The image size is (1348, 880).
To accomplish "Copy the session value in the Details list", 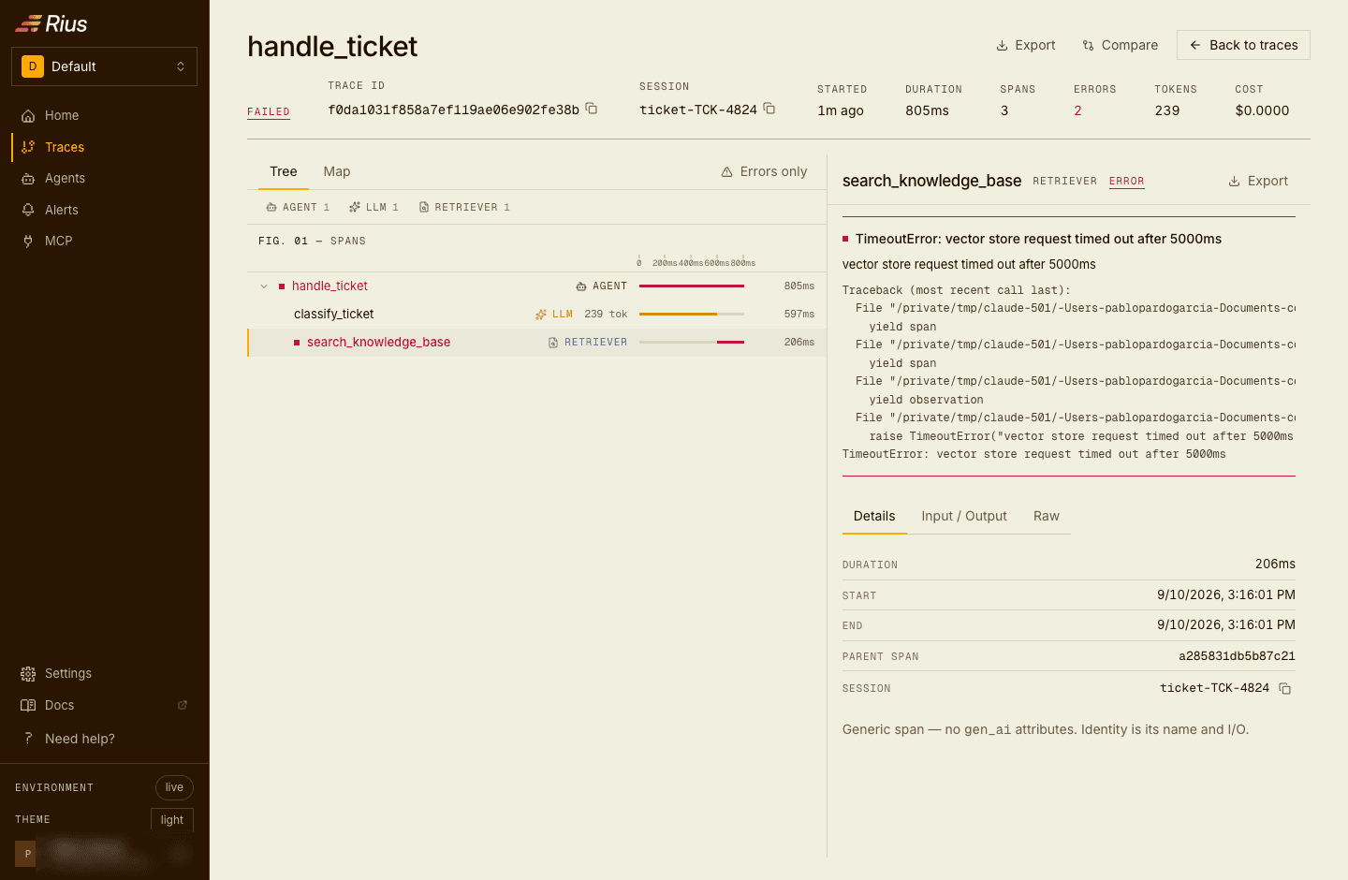I will coord(1285,689).
